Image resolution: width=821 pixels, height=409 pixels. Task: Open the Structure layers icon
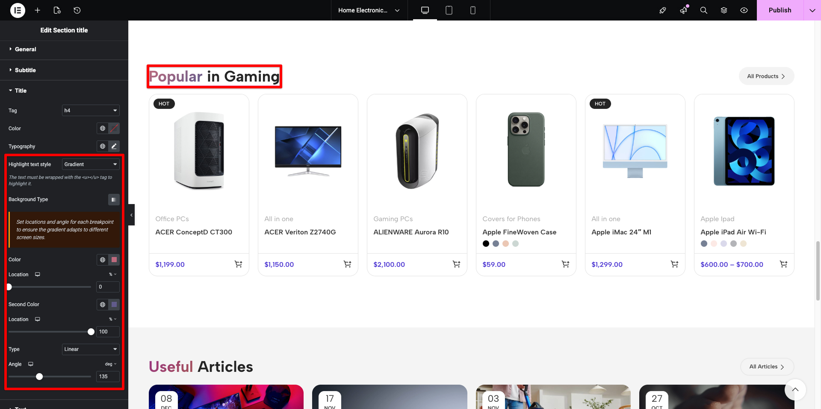pyautogui.click(x=724, y=10)
